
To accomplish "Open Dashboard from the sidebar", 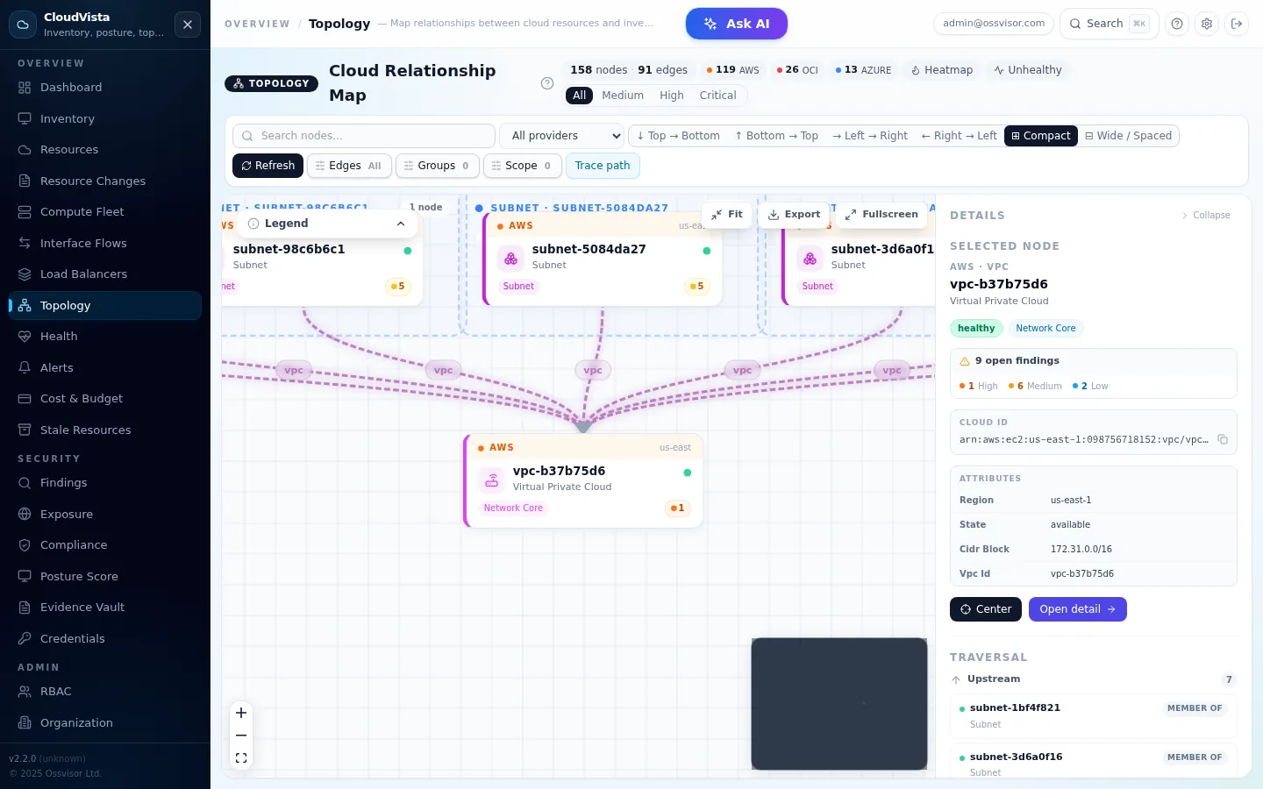I will pos(105,88).
